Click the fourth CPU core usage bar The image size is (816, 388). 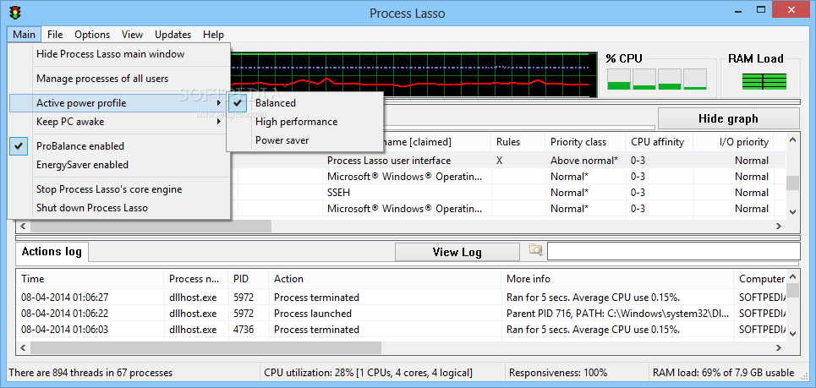[x=695, y=79]
